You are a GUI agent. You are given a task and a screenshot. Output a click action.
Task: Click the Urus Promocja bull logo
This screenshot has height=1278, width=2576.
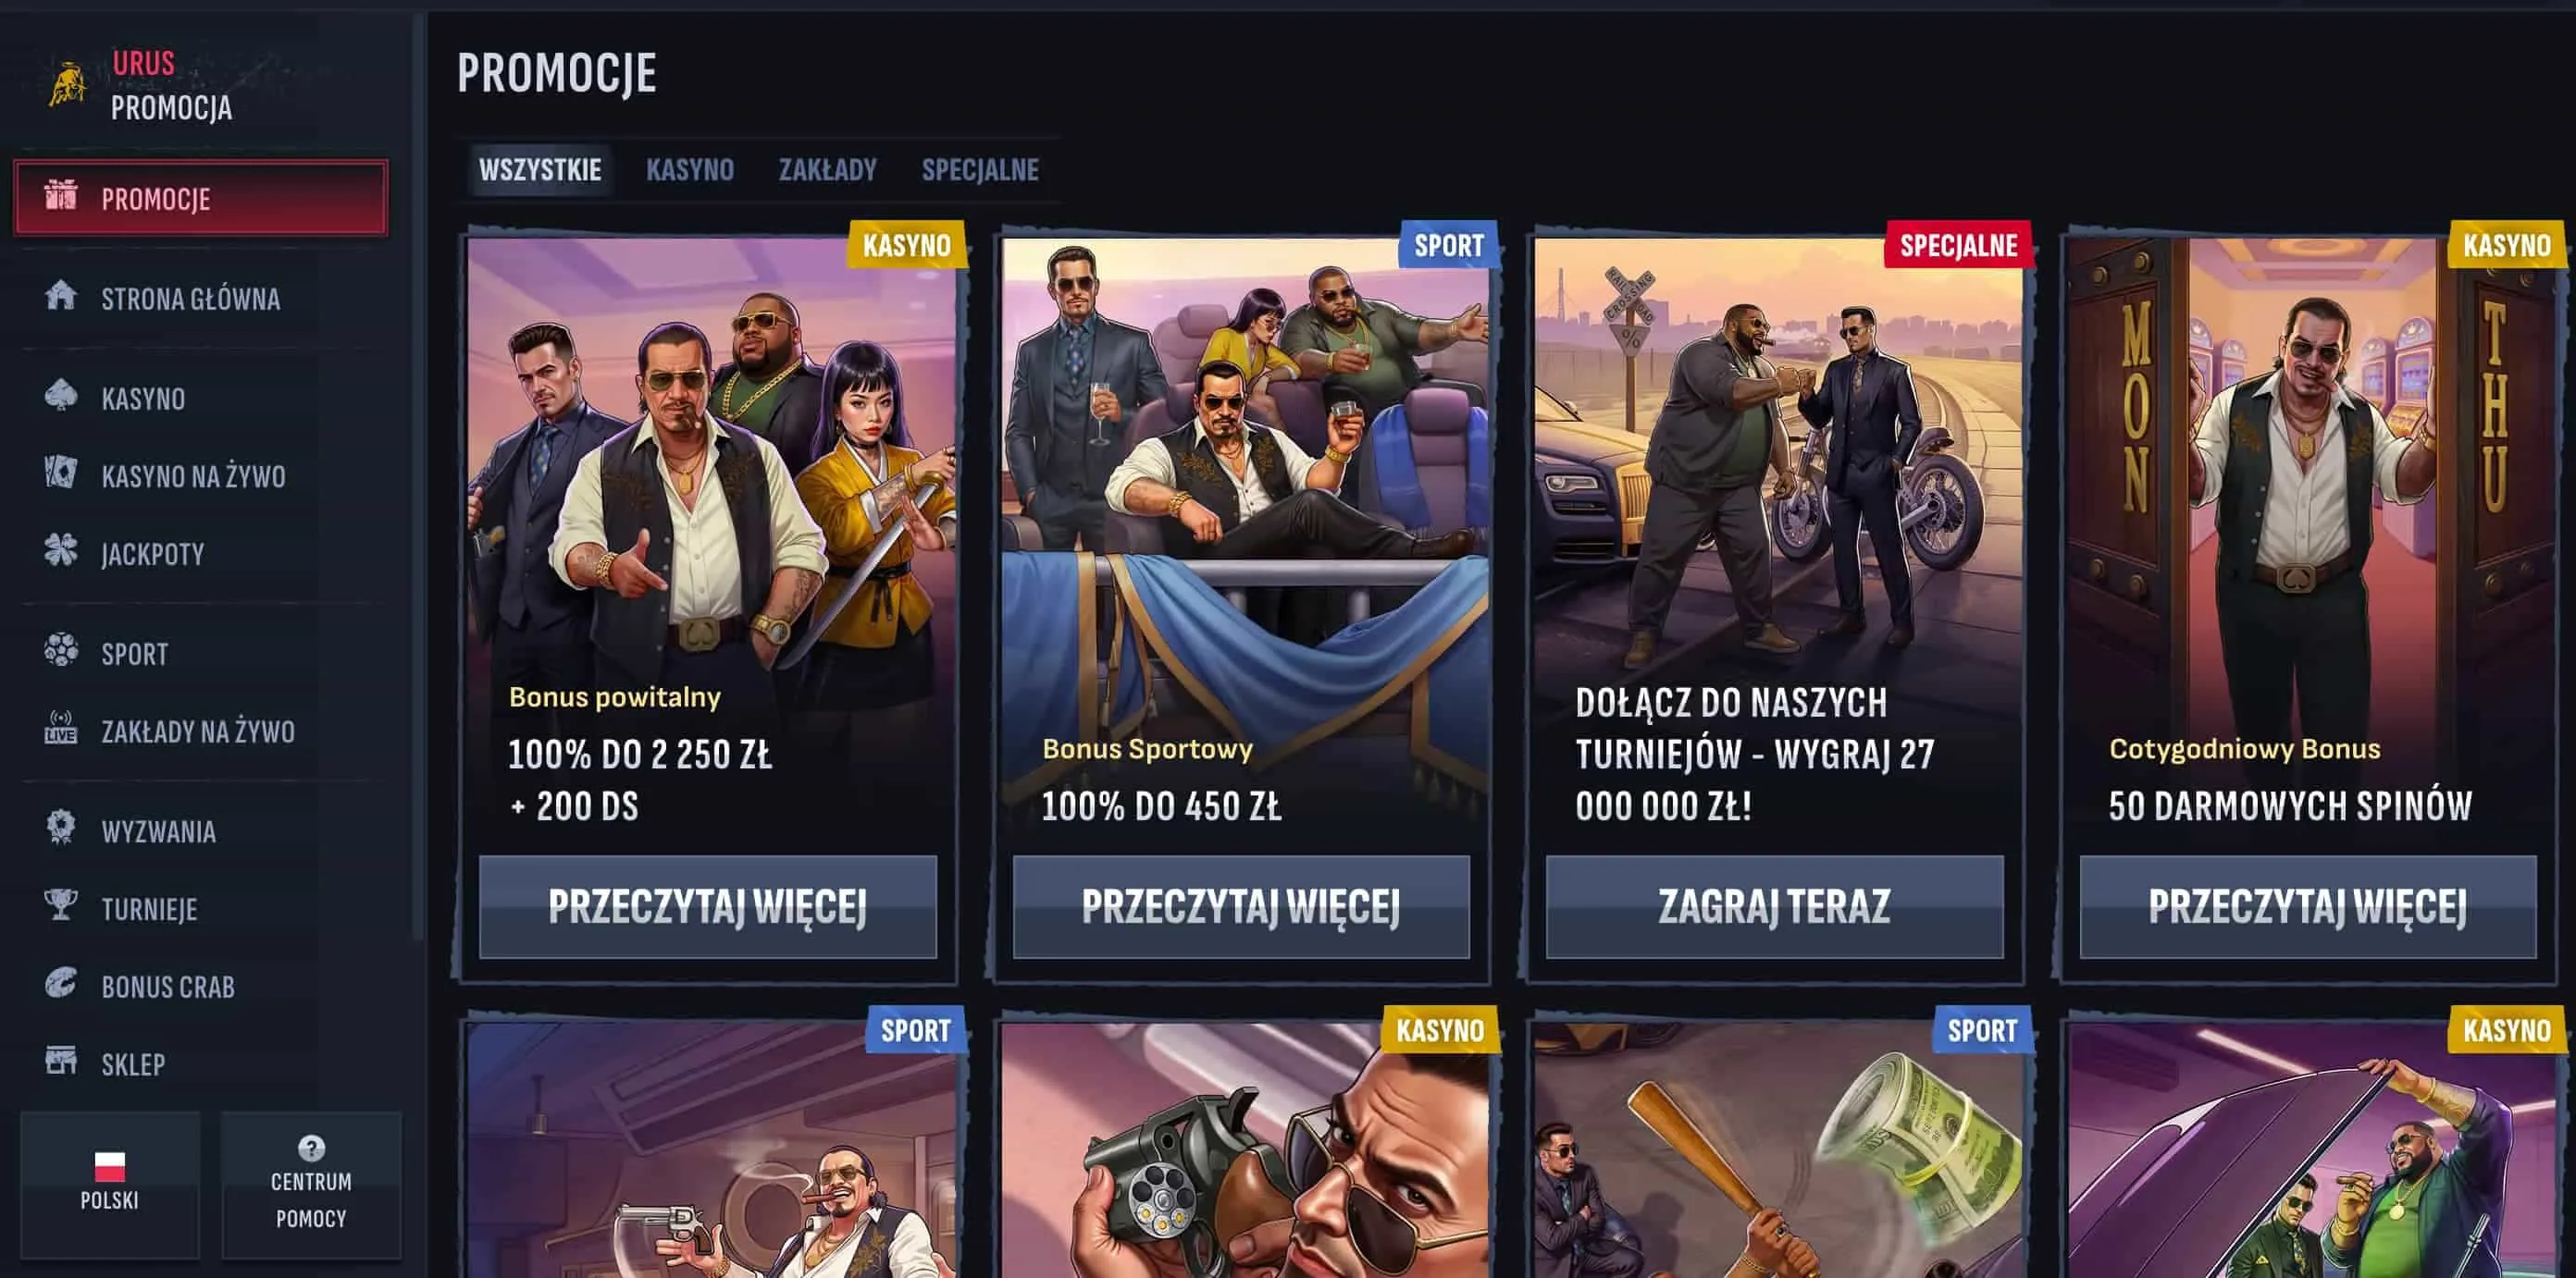click(x=68, y=87)
